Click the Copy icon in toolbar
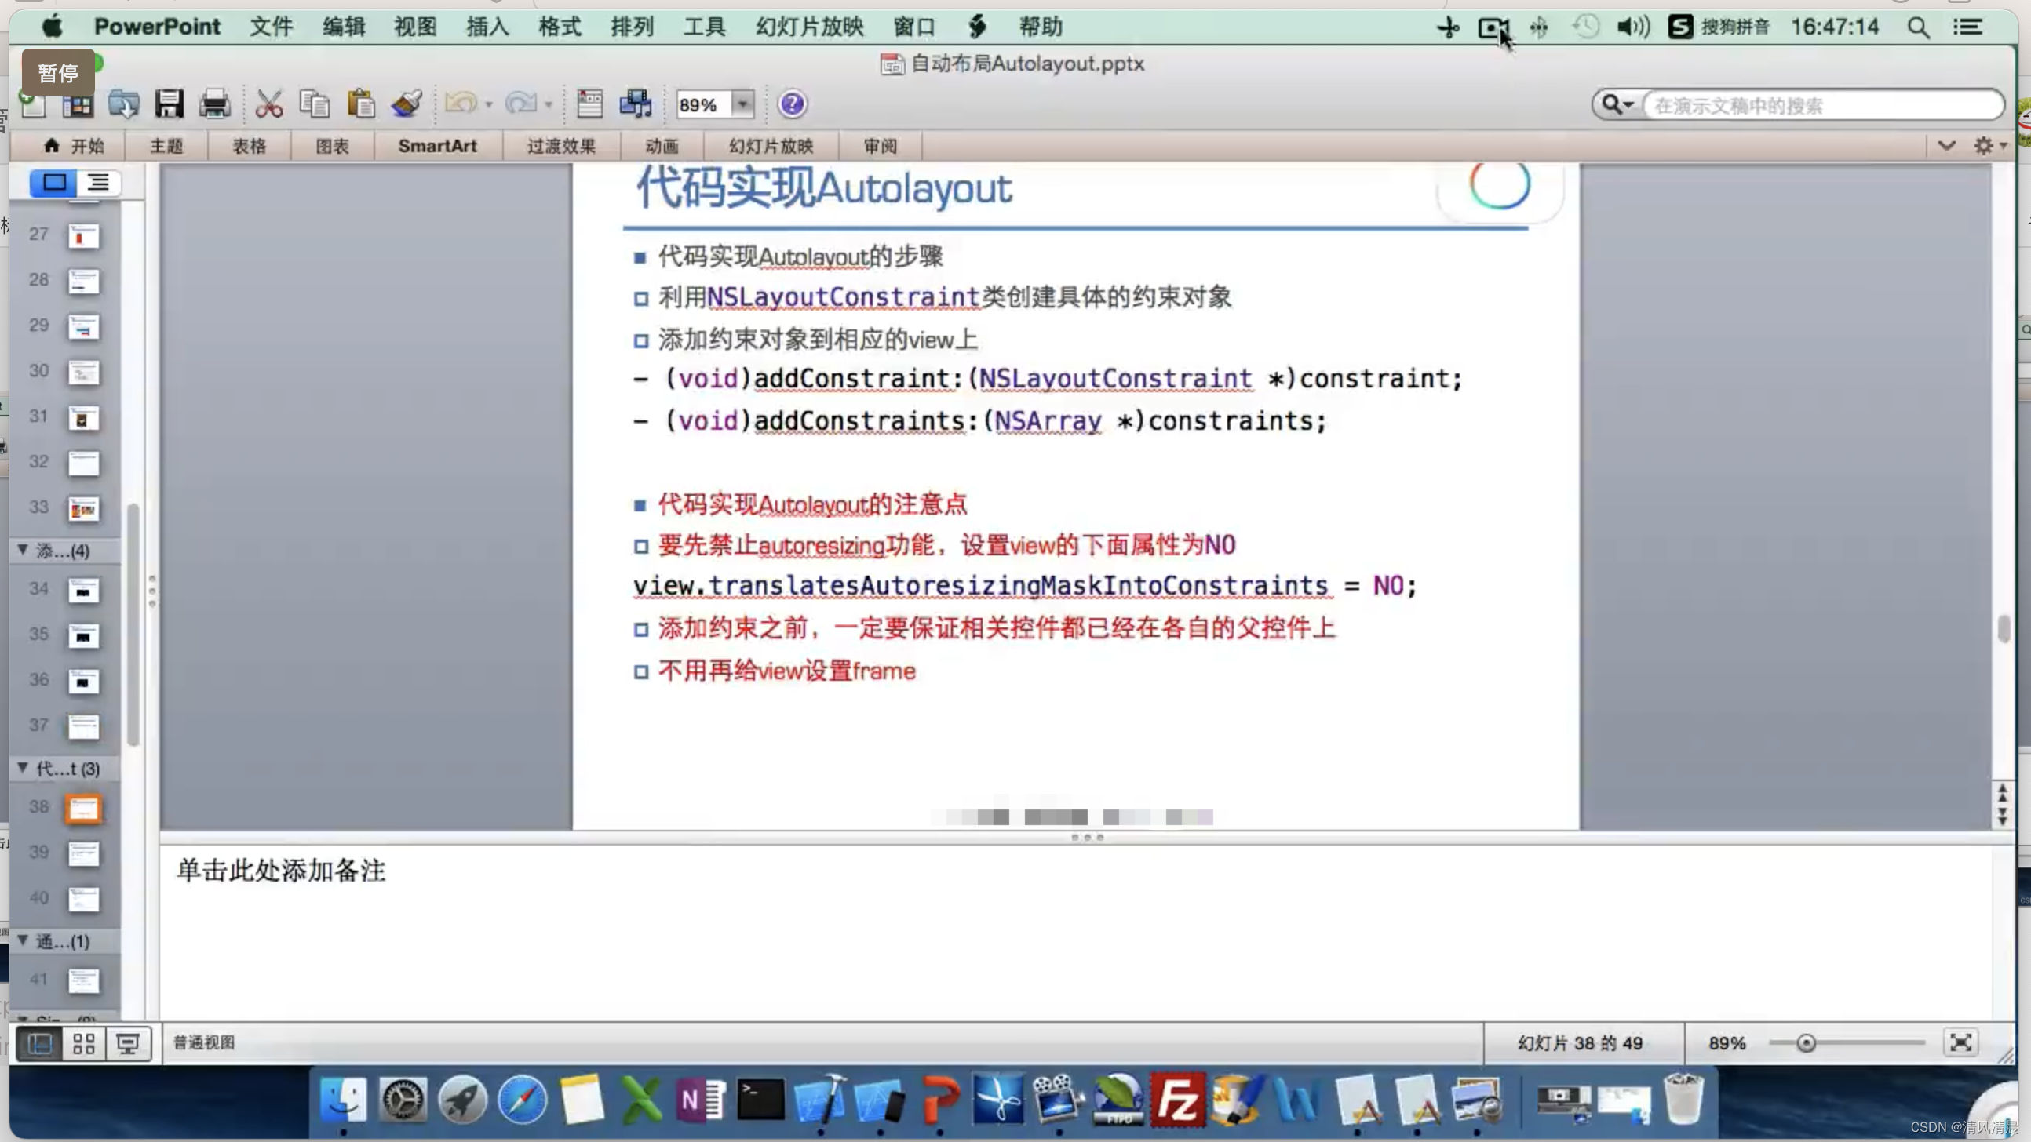This screenshot has height=1142, width=2031. click(x=315, y=104)
